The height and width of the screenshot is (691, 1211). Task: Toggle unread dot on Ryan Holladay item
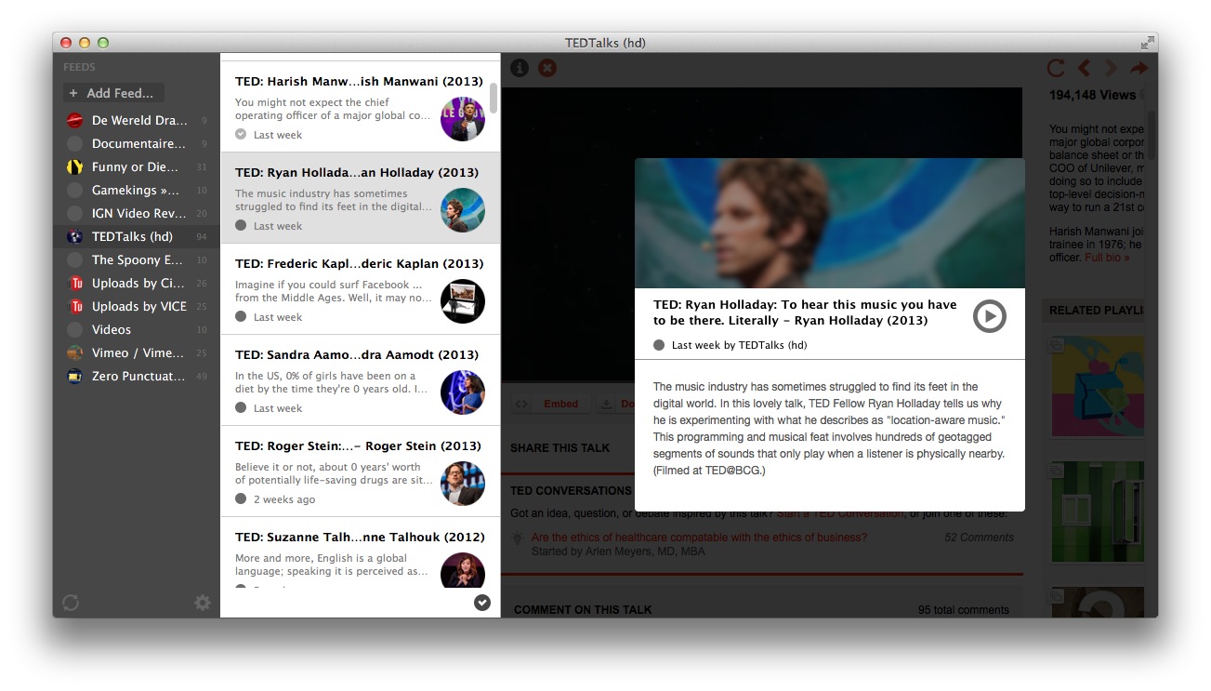click(241, 225)
